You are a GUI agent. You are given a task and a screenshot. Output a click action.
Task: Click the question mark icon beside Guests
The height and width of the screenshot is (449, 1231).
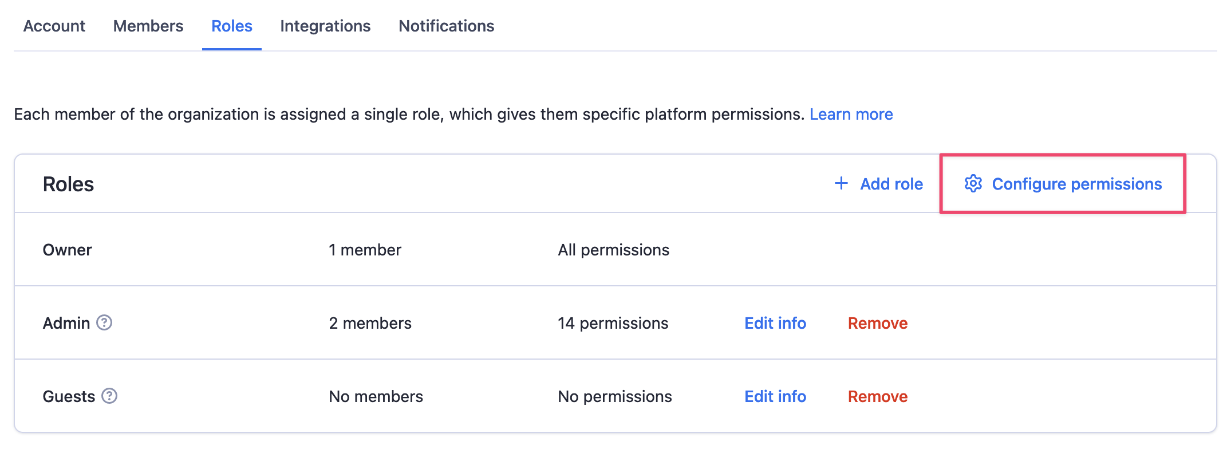click(x=109, y=396)
